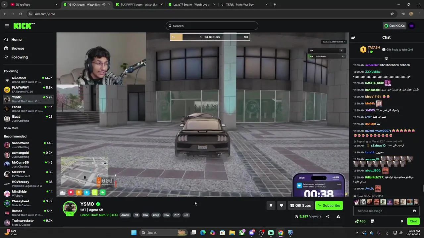
Task: Click the Gift Subs button
Action: point(300,205)
